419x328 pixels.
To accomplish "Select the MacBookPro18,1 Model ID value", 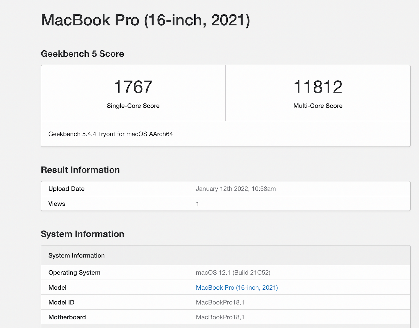I will [220, 302].
